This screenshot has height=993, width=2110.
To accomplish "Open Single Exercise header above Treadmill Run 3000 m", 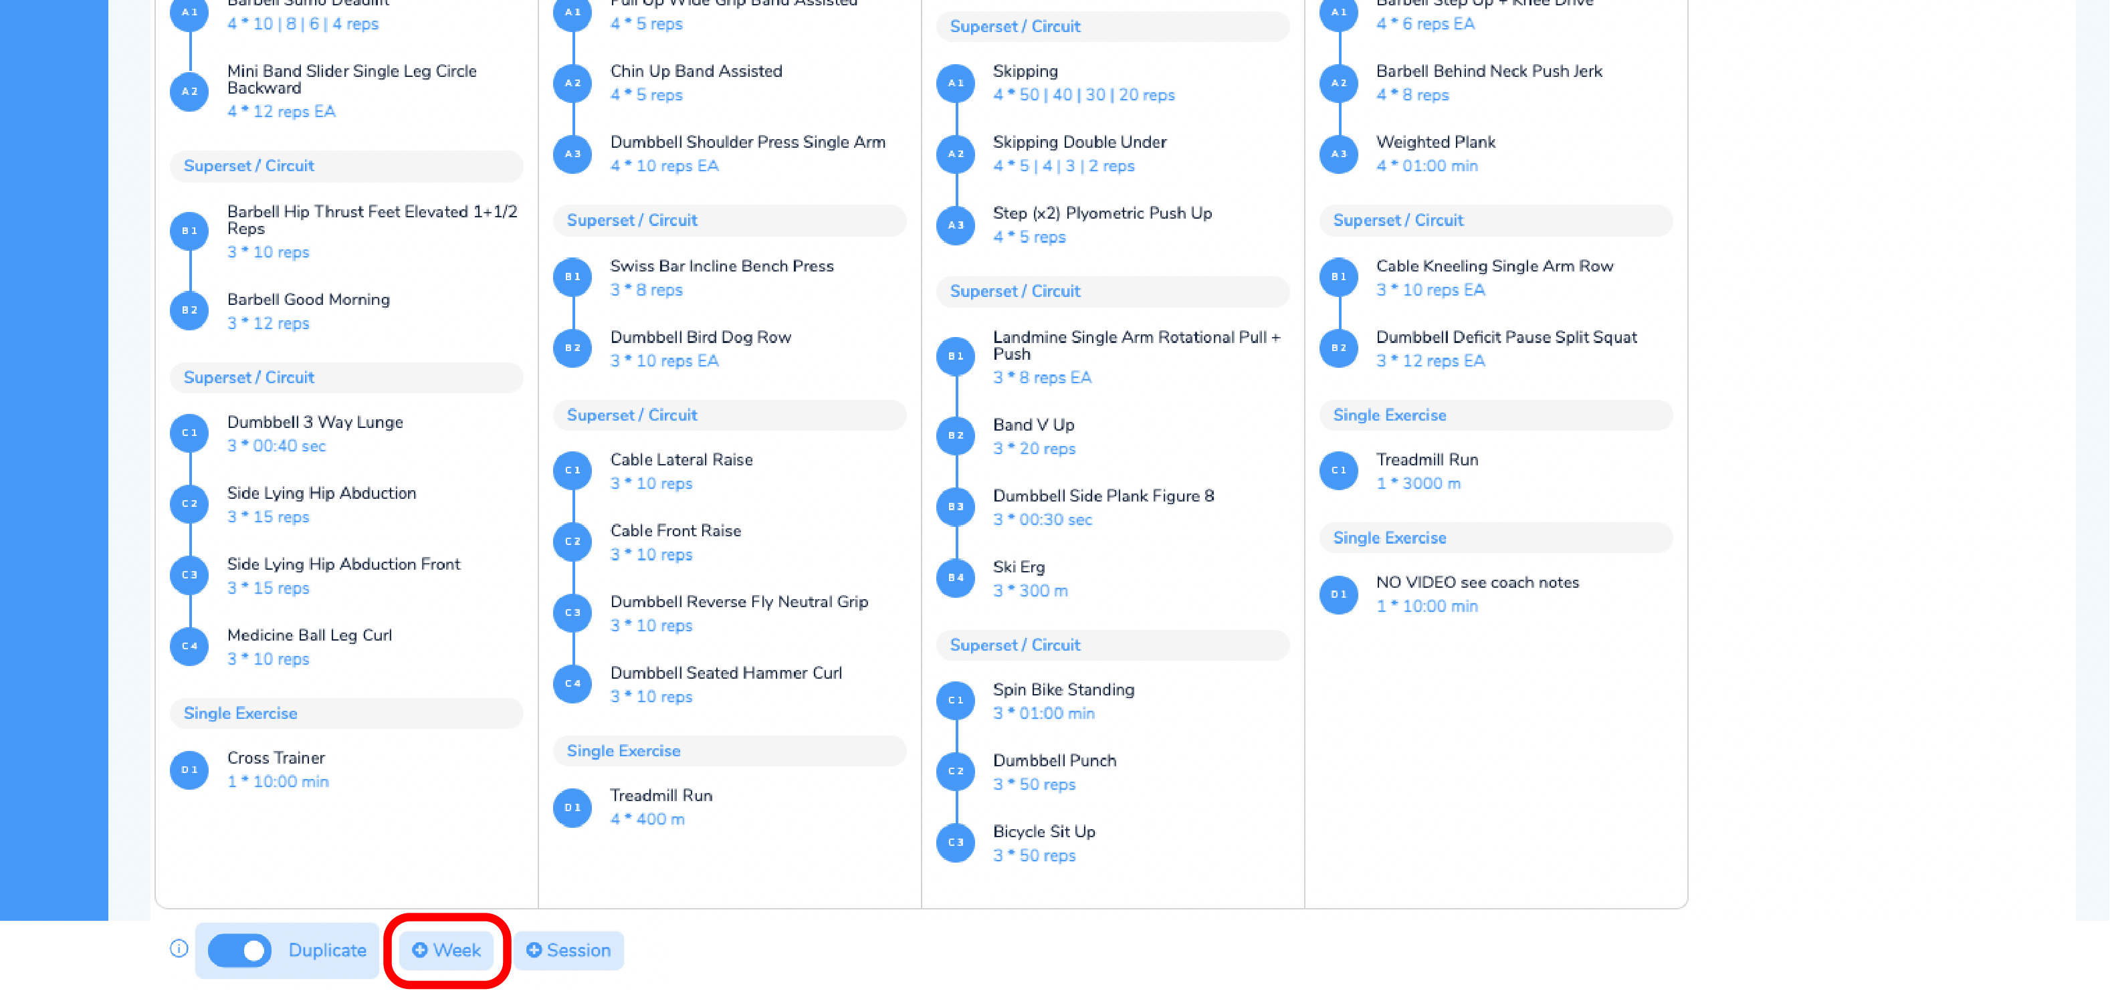I will [x=1495, y=415].
